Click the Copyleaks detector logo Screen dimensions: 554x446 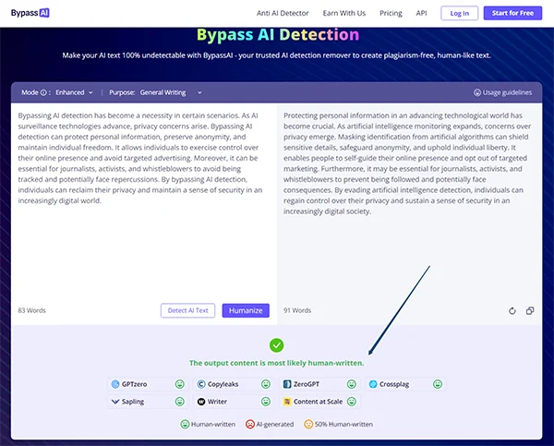[201, 384]
